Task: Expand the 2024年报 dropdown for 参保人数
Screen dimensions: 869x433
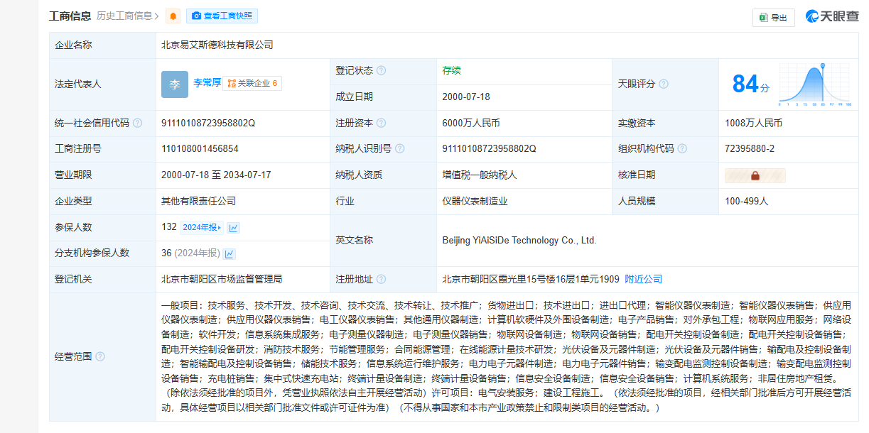Action: pyautogui.click(x=203, y=228)
